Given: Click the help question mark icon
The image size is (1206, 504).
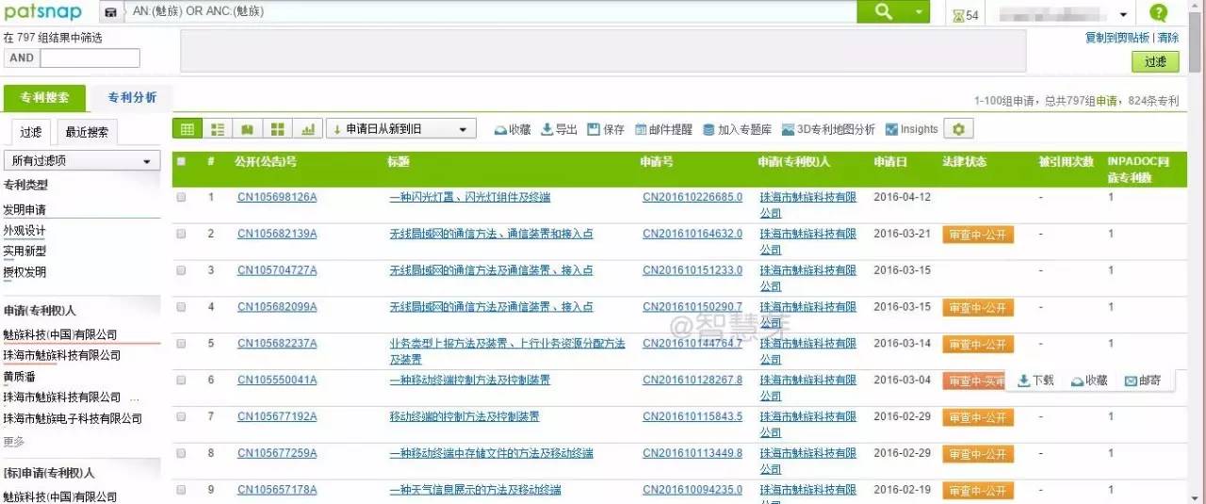Looking at the screenshot, I should [1159, 12].
